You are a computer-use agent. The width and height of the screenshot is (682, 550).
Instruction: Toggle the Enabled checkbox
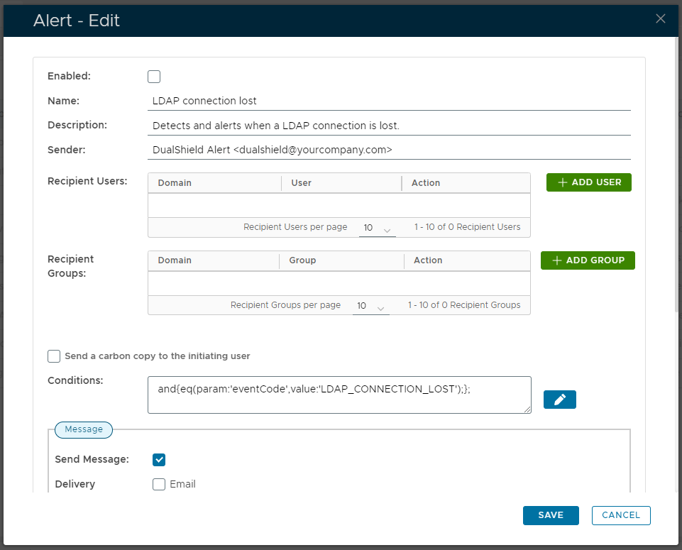coord(154,77)
